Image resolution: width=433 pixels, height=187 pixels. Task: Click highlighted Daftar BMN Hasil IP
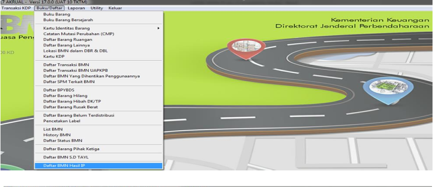(98, 165)
